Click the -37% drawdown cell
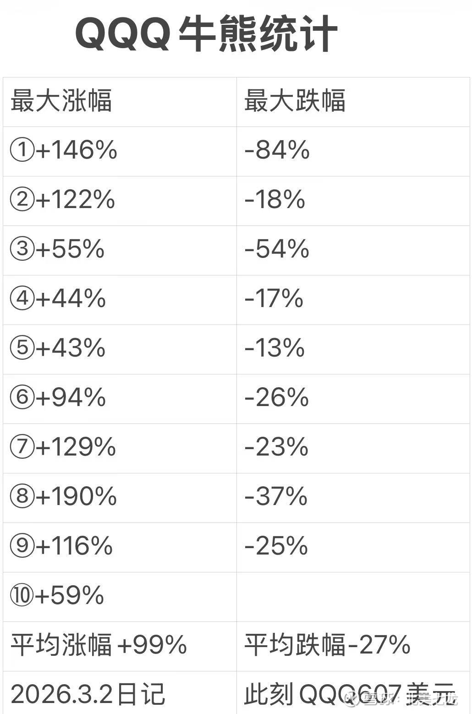The height and width of the screenshot is (714, 472). pyautogui.click(x=276, y=497)
